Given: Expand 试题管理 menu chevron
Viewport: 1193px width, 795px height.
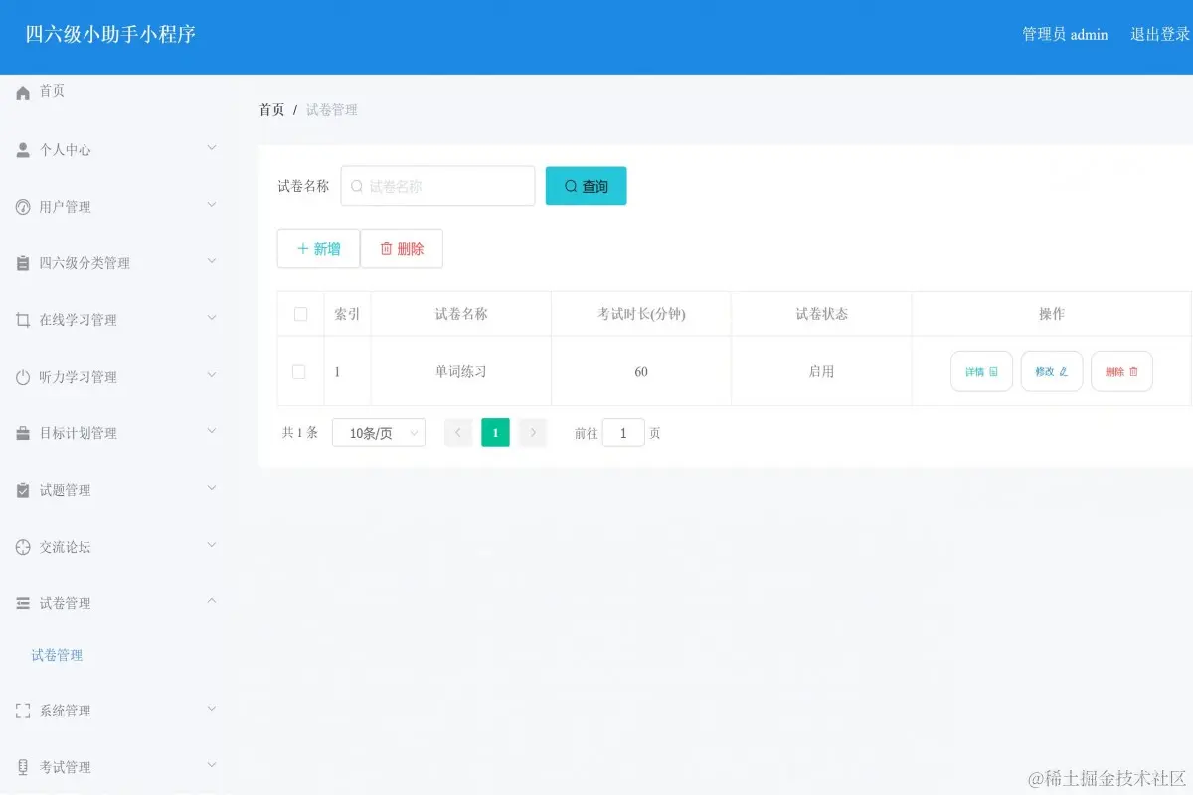Looking at the screenshot, I should tap(211, 488).
